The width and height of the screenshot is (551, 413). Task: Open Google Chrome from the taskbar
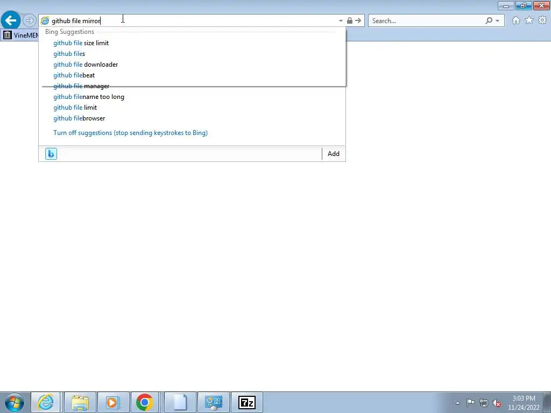(x=144, y=402)
